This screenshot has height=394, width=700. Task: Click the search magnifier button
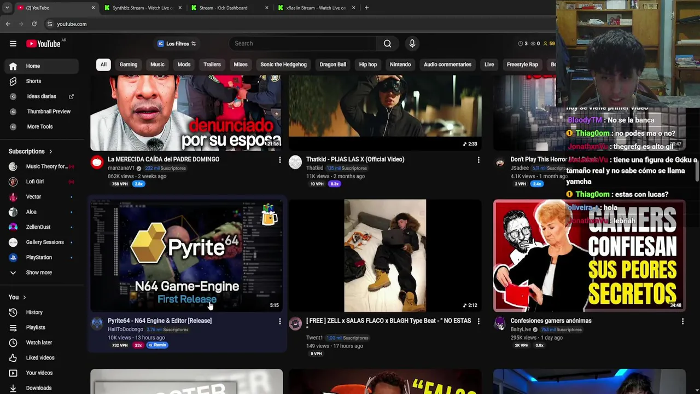(x=387, y=44)
